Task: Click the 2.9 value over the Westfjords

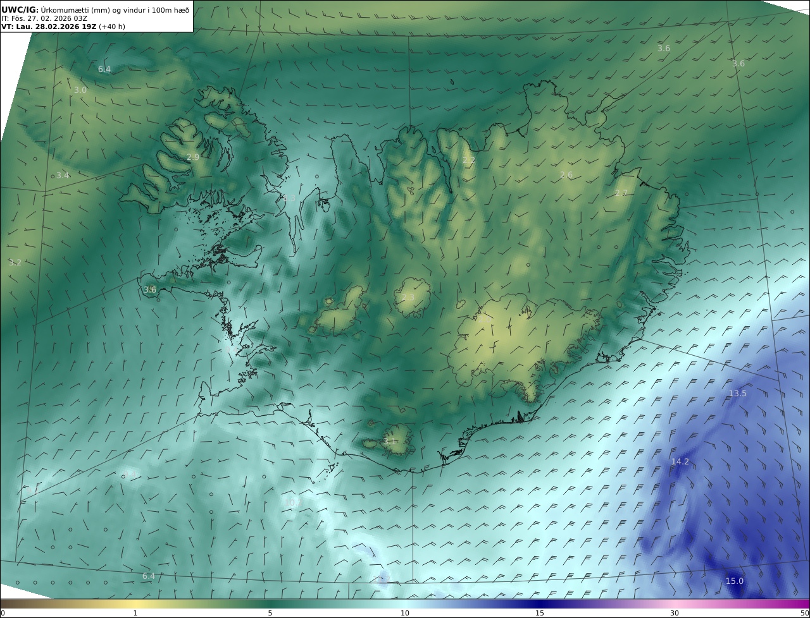Action: 193,157
